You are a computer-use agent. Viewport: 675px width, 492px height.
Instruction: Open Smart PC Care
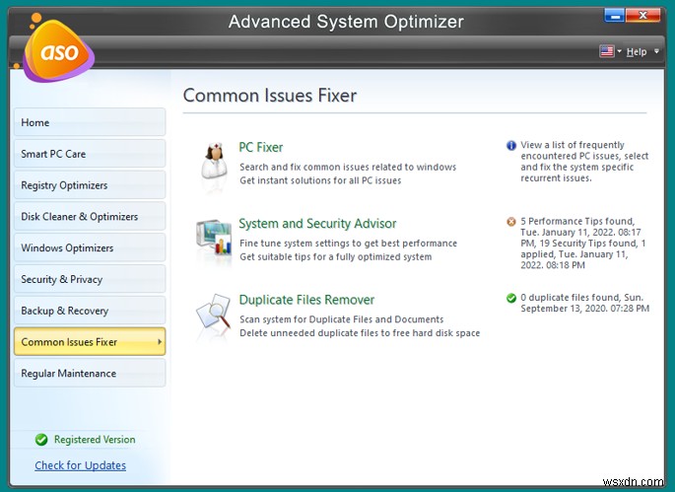90,154
